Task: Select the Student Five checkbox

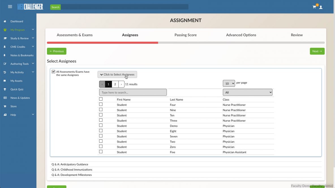Action: tap(101, 152)
